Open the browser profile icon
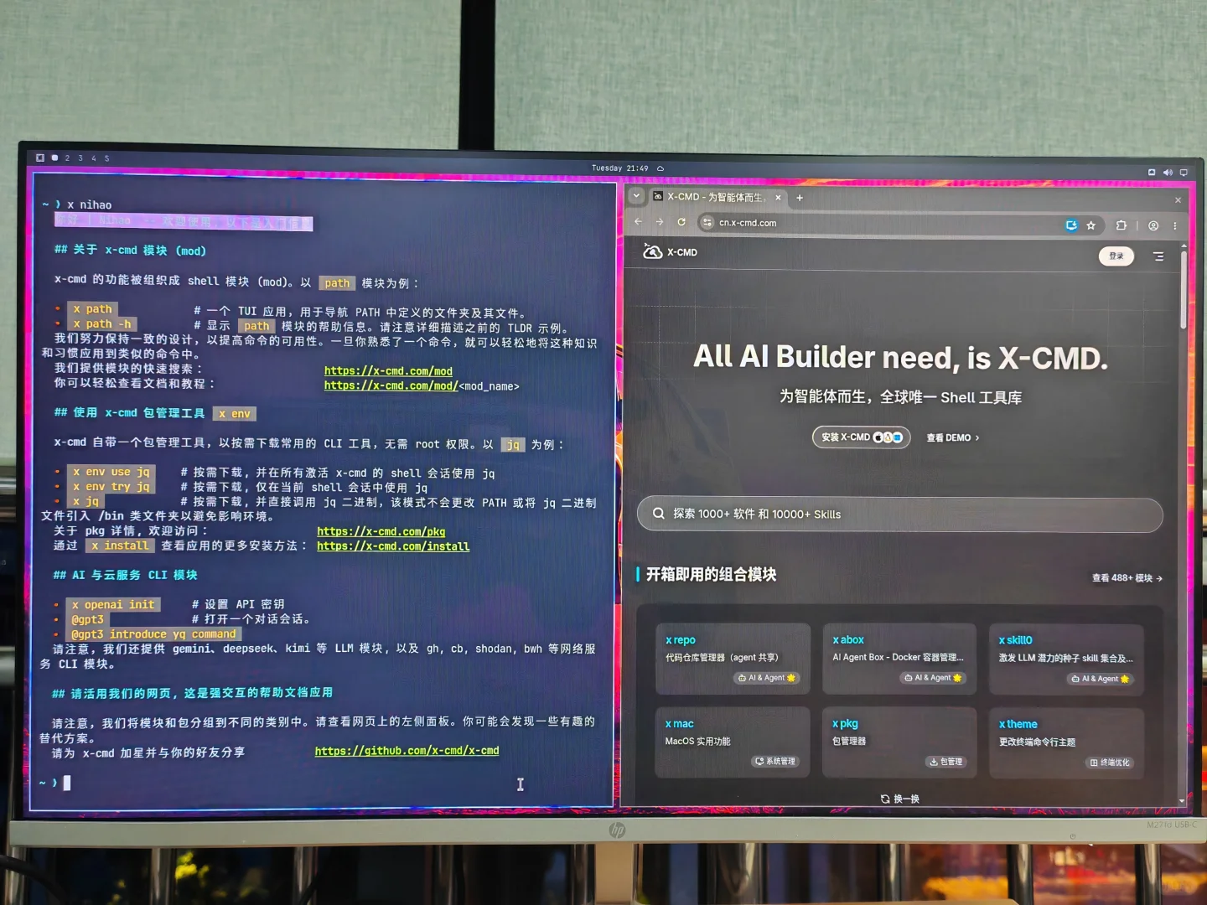 [x=1153, y=225]
